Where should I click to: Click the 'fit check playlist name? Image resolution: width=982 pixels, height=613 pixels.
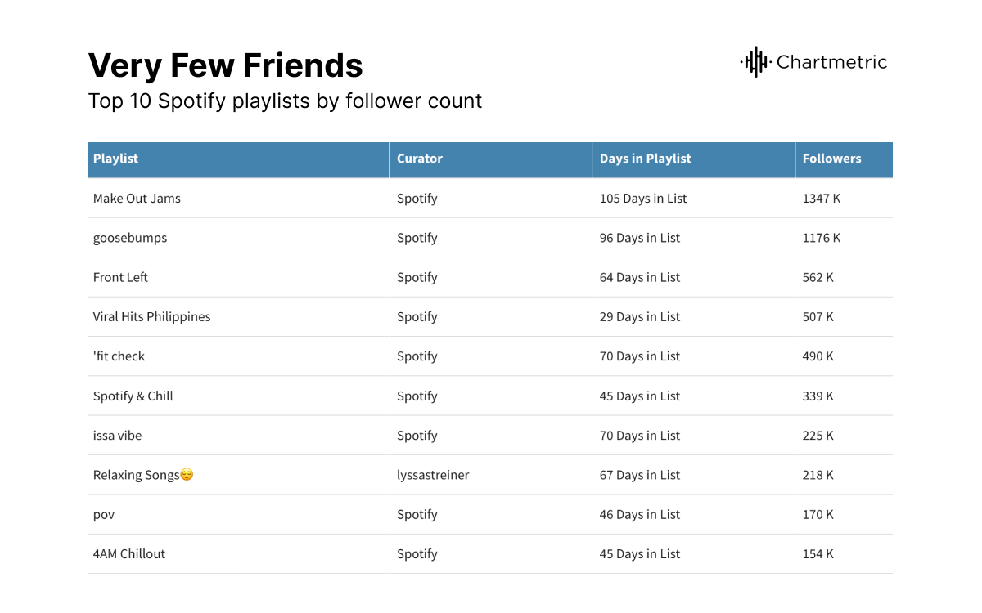pyautogui.click(x=119, y=356)
